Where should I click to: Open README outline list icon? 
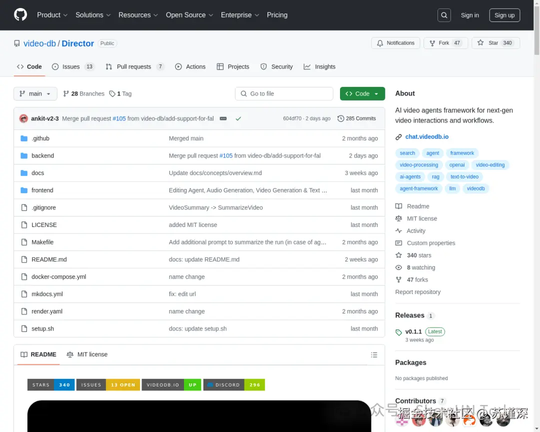point(374,355)
